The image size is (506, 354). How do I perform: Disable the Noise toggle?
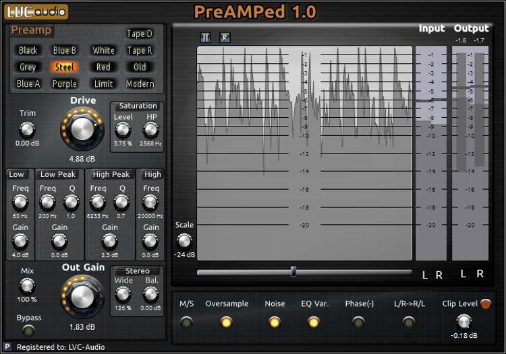point(275,322)
